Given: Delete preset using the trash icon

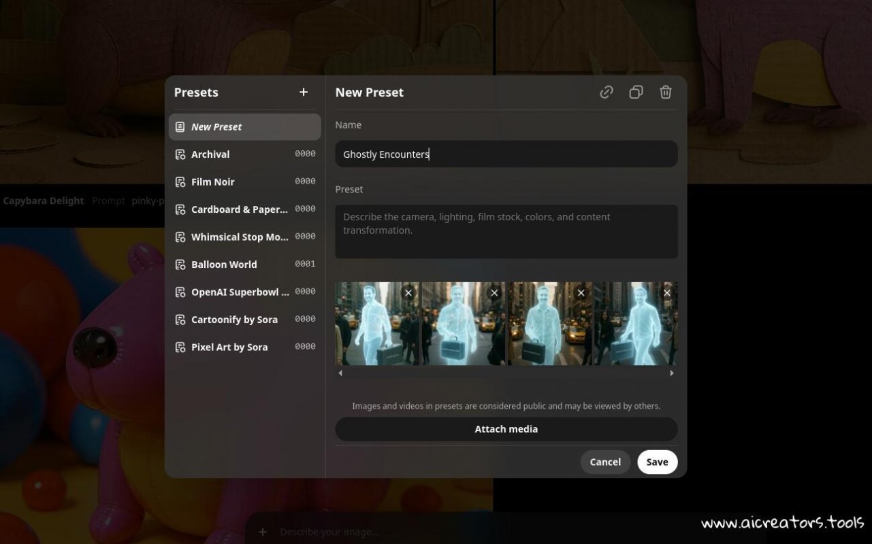Looking at the screenshot, I should pos(666,92).
